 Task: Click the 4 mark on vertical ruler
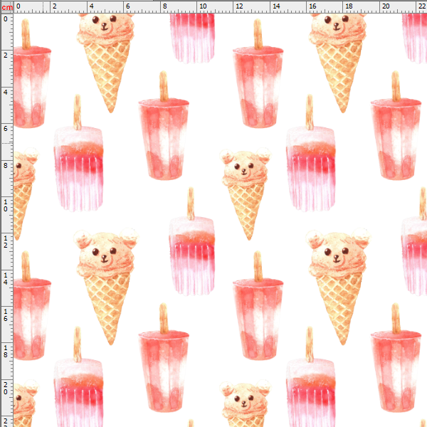6,92
